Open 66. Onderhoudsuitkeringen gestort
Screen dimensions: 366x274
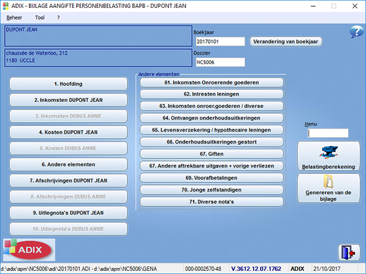tap(212, 142)
